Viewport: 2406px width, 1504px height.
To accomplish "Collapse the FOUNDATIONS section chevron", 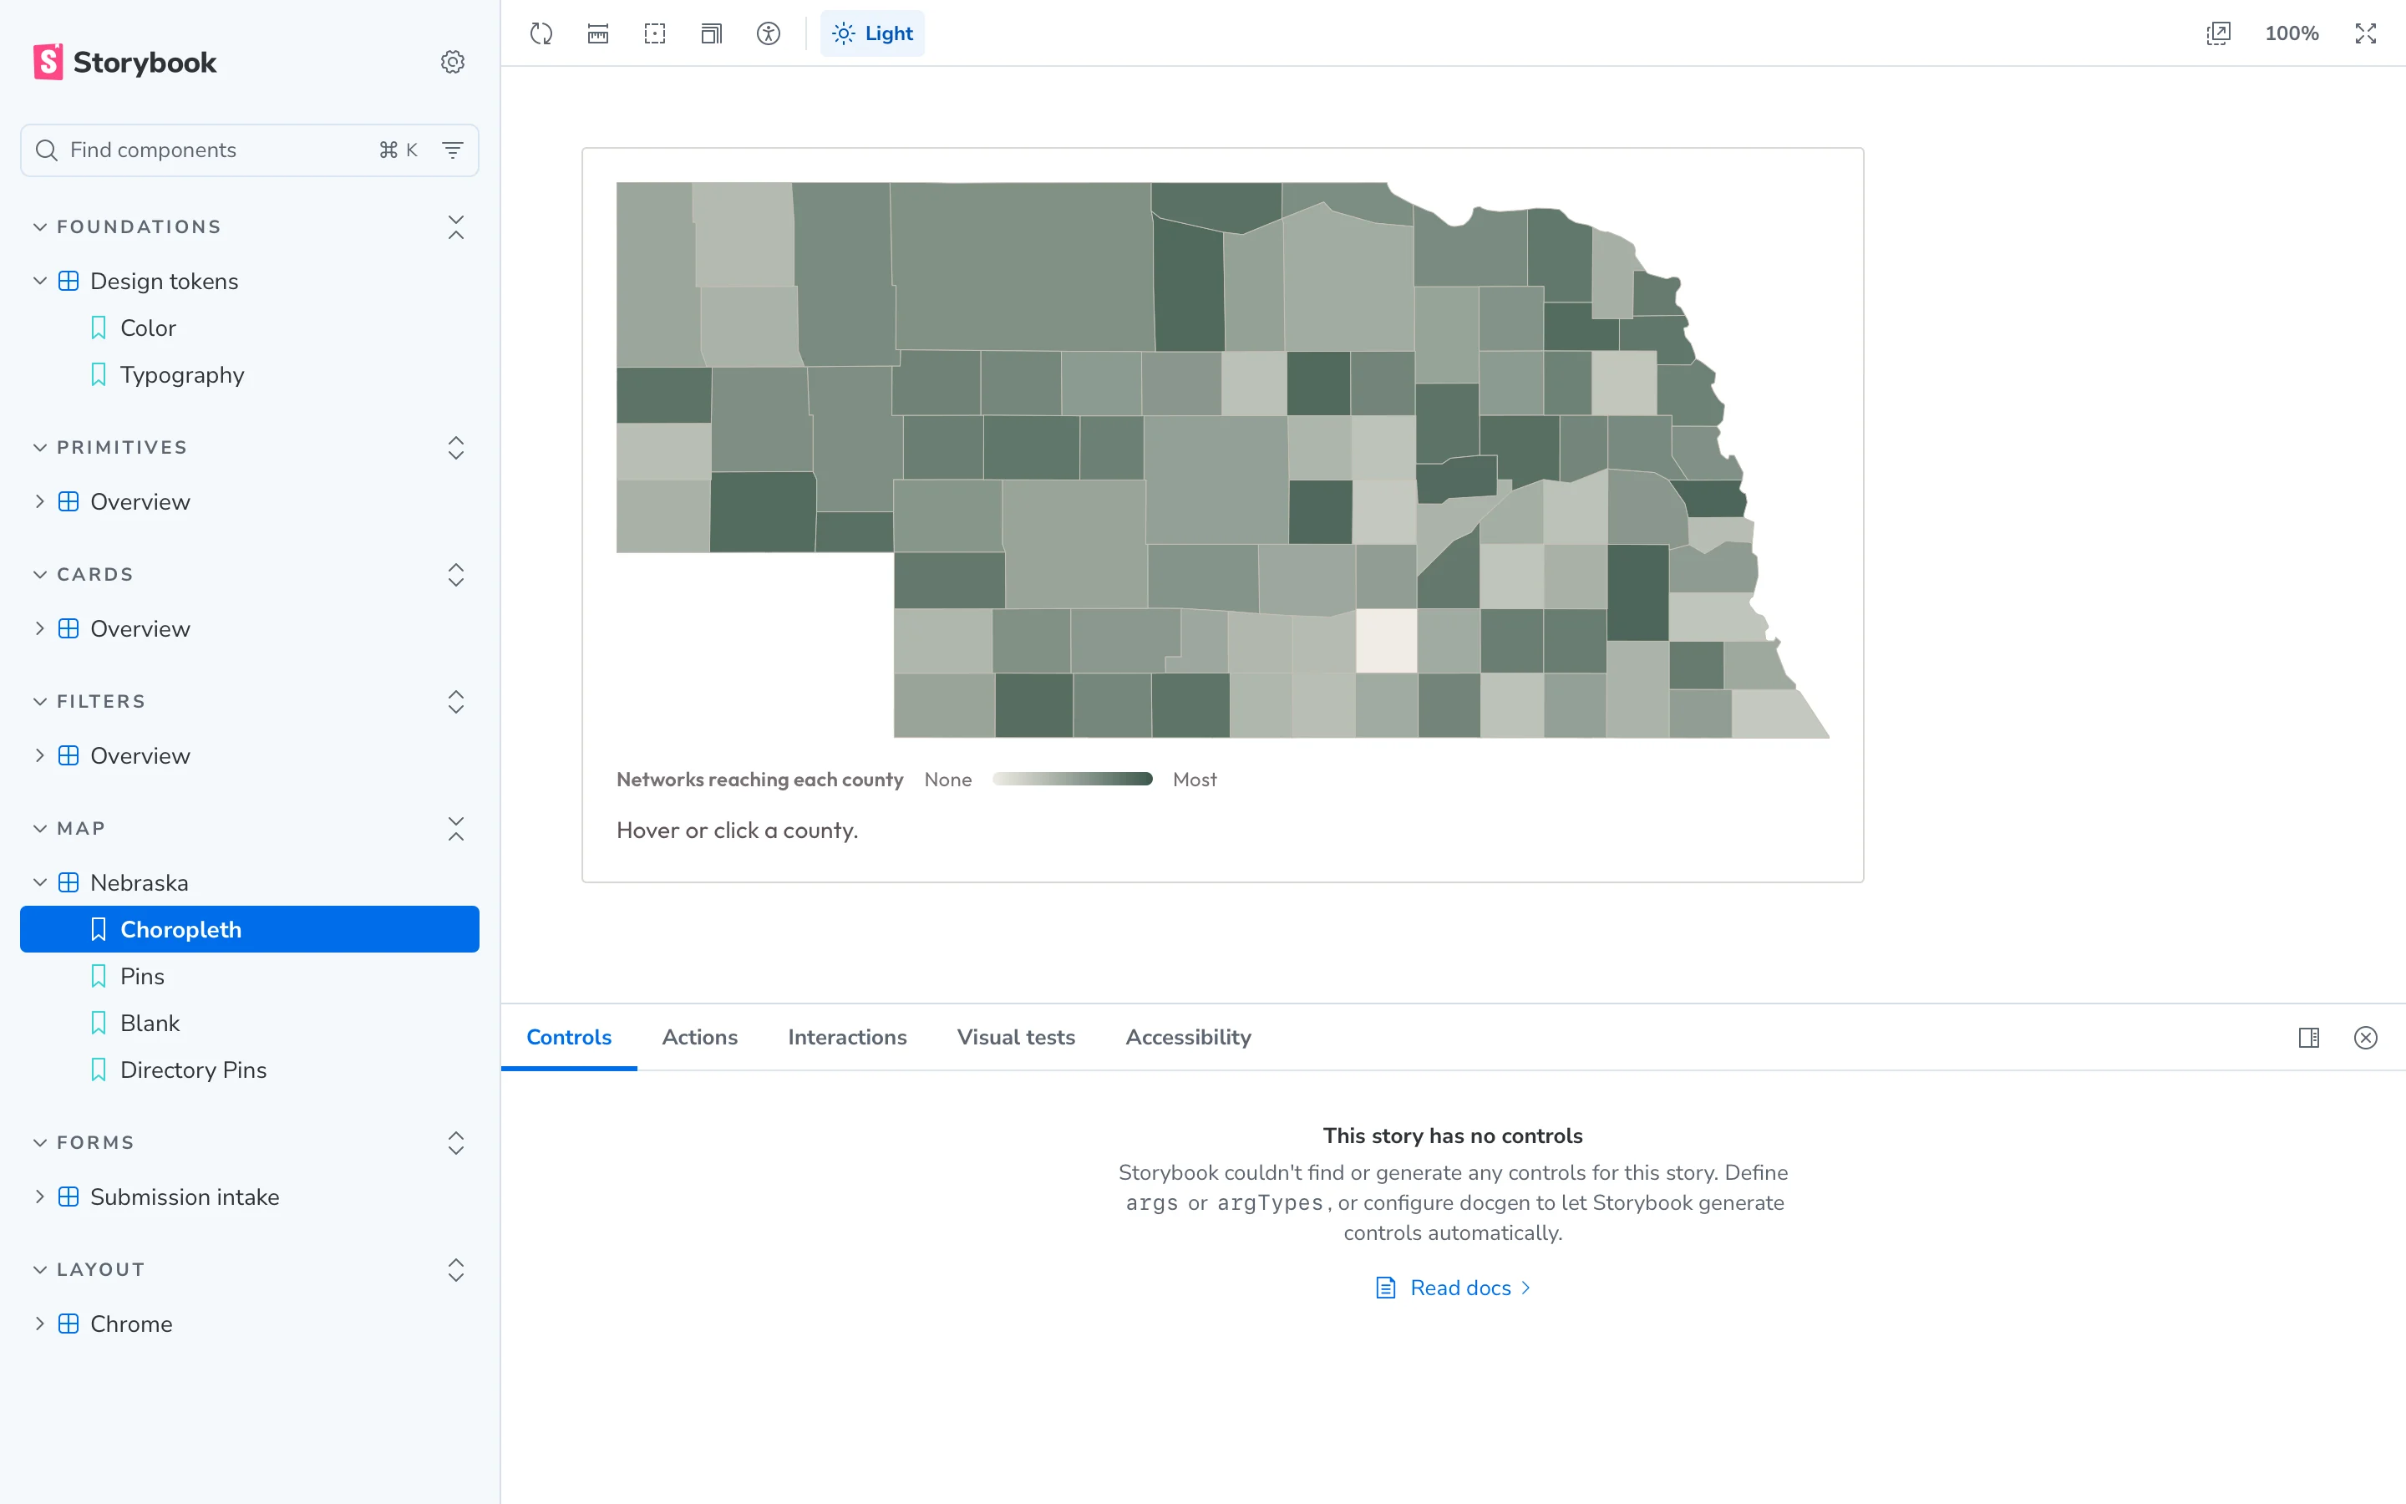I will (40, 226).
